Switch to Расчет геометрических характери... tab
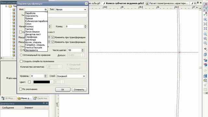Viewport: 208px width, 117px height. tap(167, 3)
